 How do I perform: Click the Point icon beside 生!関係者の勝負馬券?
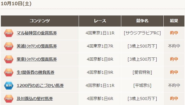pos(9,72)
